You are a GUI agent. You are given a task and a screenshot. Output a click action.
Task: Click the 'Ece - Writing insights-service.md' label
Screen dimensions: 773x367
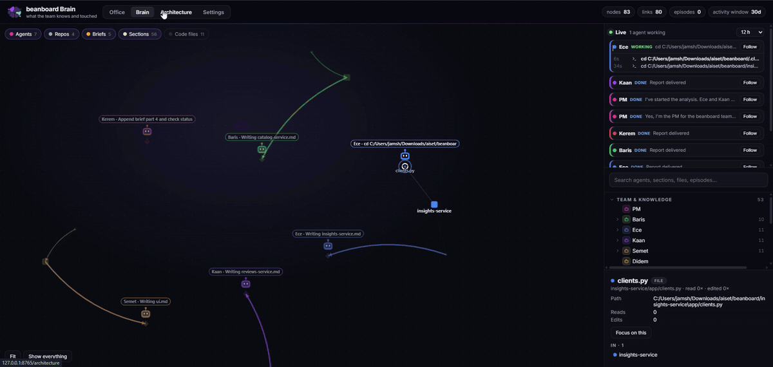click(328, 234)
